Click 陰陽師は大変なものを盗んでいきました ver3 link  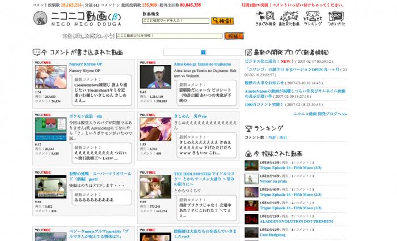pos(205,234)
